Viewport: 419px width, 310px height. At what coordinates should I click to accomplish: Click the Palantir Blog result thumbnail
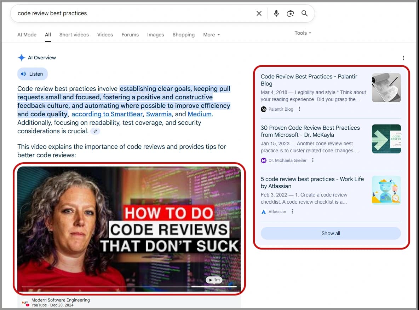386,88
